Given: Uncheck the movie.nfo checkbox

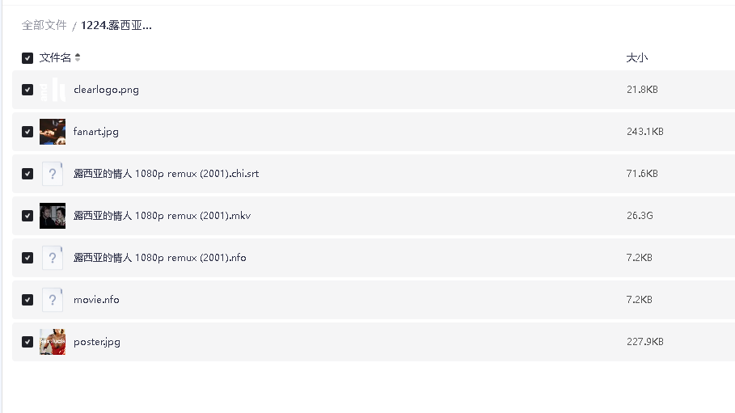Looking at the screenshot, I should point(27,300).
